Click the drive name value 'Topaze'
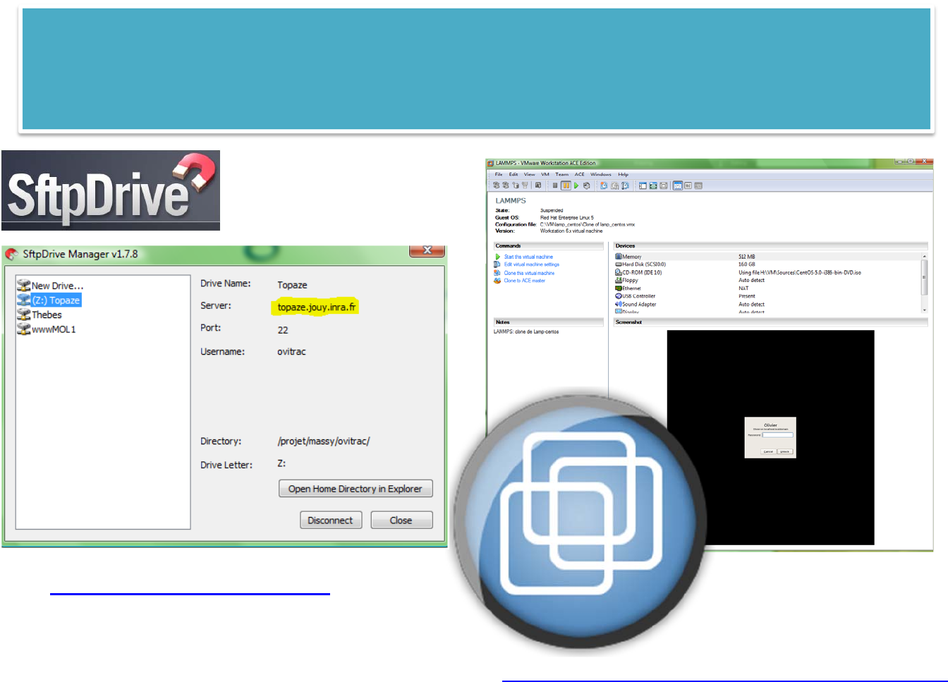Viewport: 948px width, 682px height. point(292,285)
